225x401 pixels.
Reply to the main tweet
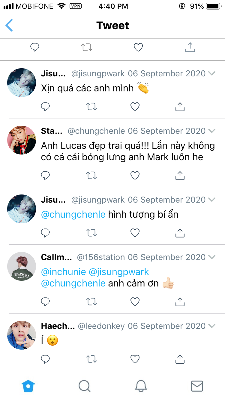pyautogui.click(x=35, y=47)
